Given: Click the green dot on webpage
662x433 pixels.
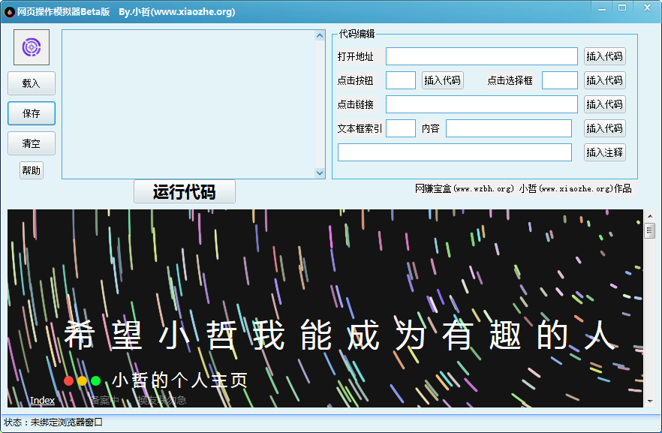Looking at the screenshot, I should point(96,381).
